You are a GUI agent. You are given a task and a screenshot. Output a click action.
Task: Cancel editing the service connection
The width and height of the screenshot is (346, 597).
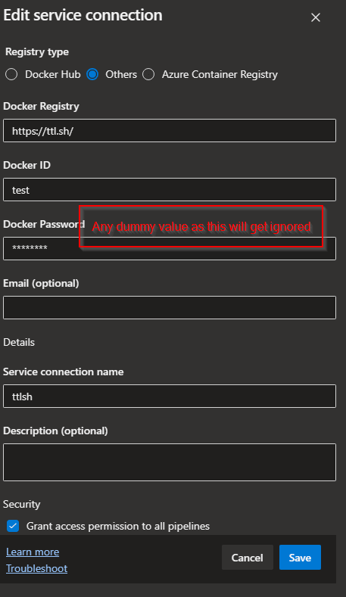click(x=248, y=558)
